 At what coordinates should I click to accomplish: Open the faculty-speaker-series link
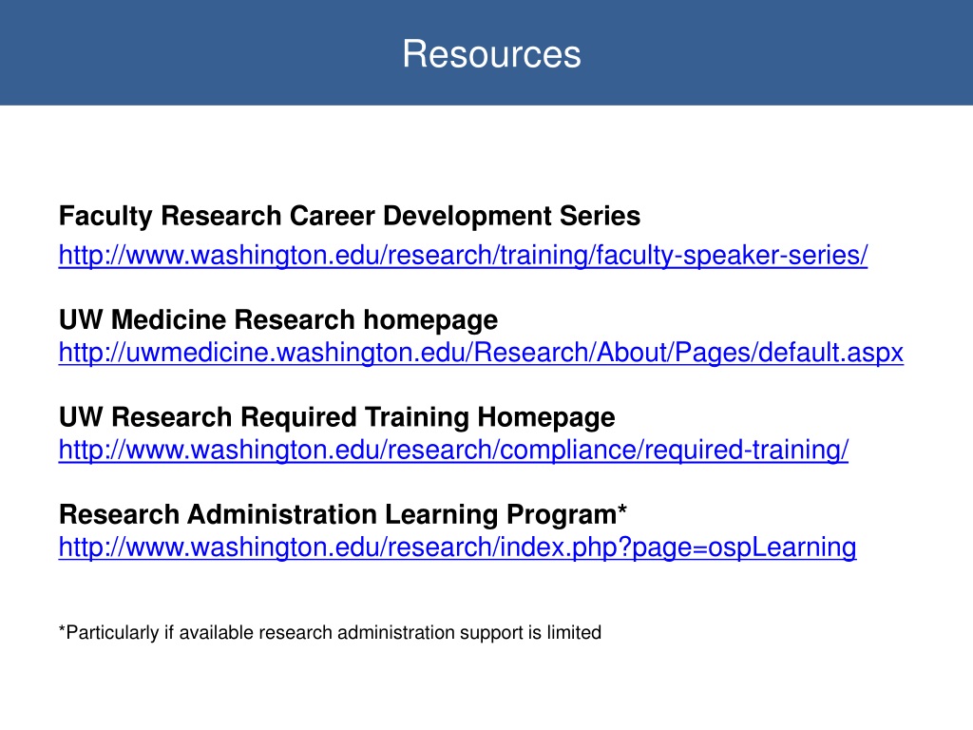(x=463, y=255)
